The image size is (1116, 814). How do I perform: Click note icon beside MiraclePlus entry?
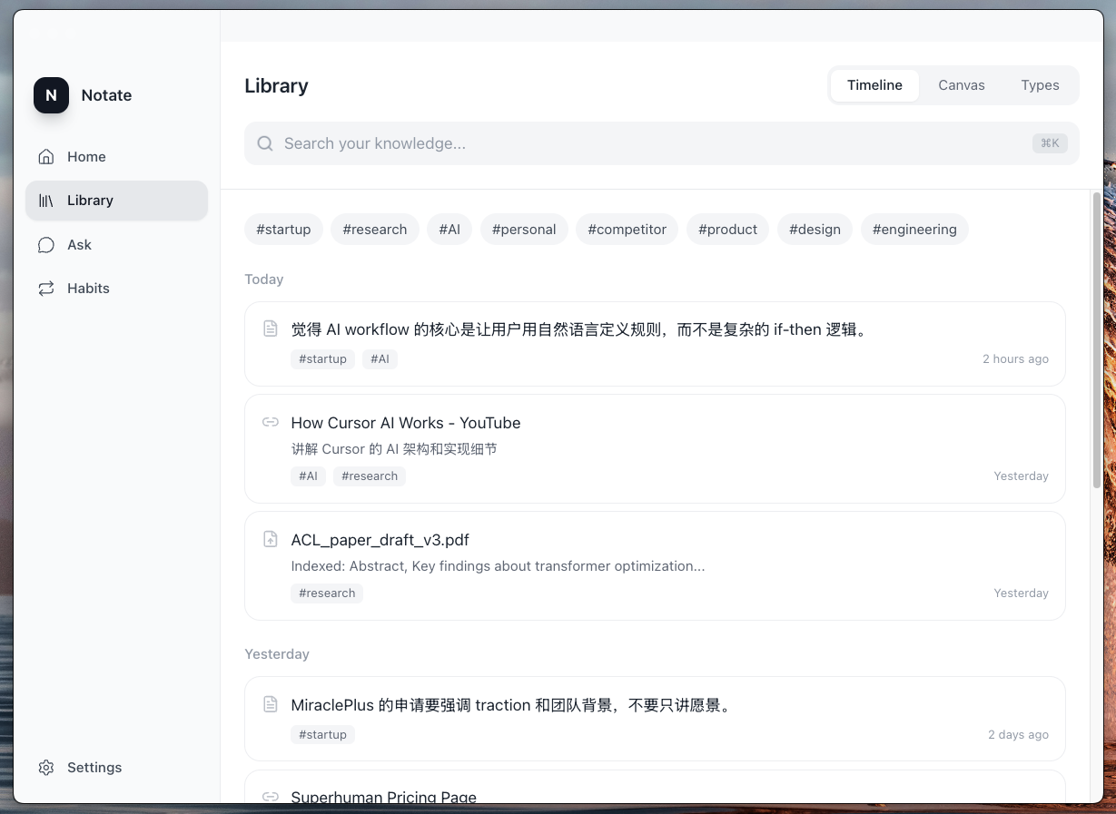[x=270, y=704]
